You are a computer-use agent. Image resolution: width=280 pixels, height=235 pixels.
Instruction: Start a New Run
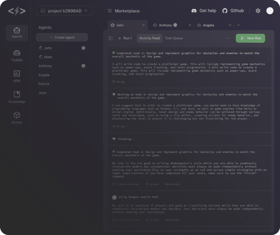(250, 39)
